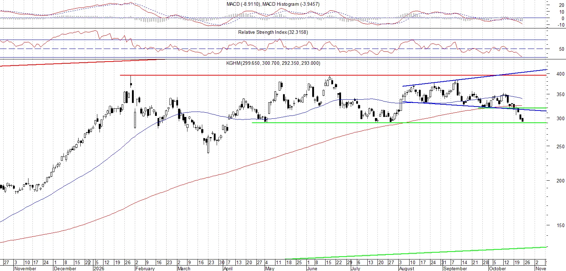Viewport: 566px width, 271px height.
Task: Click the February month label on time axis
Action: point(145,268)
